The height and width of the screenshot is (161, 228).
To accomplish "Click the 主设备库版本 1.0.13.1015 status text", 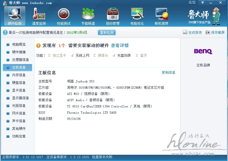I will pos(67,157).
